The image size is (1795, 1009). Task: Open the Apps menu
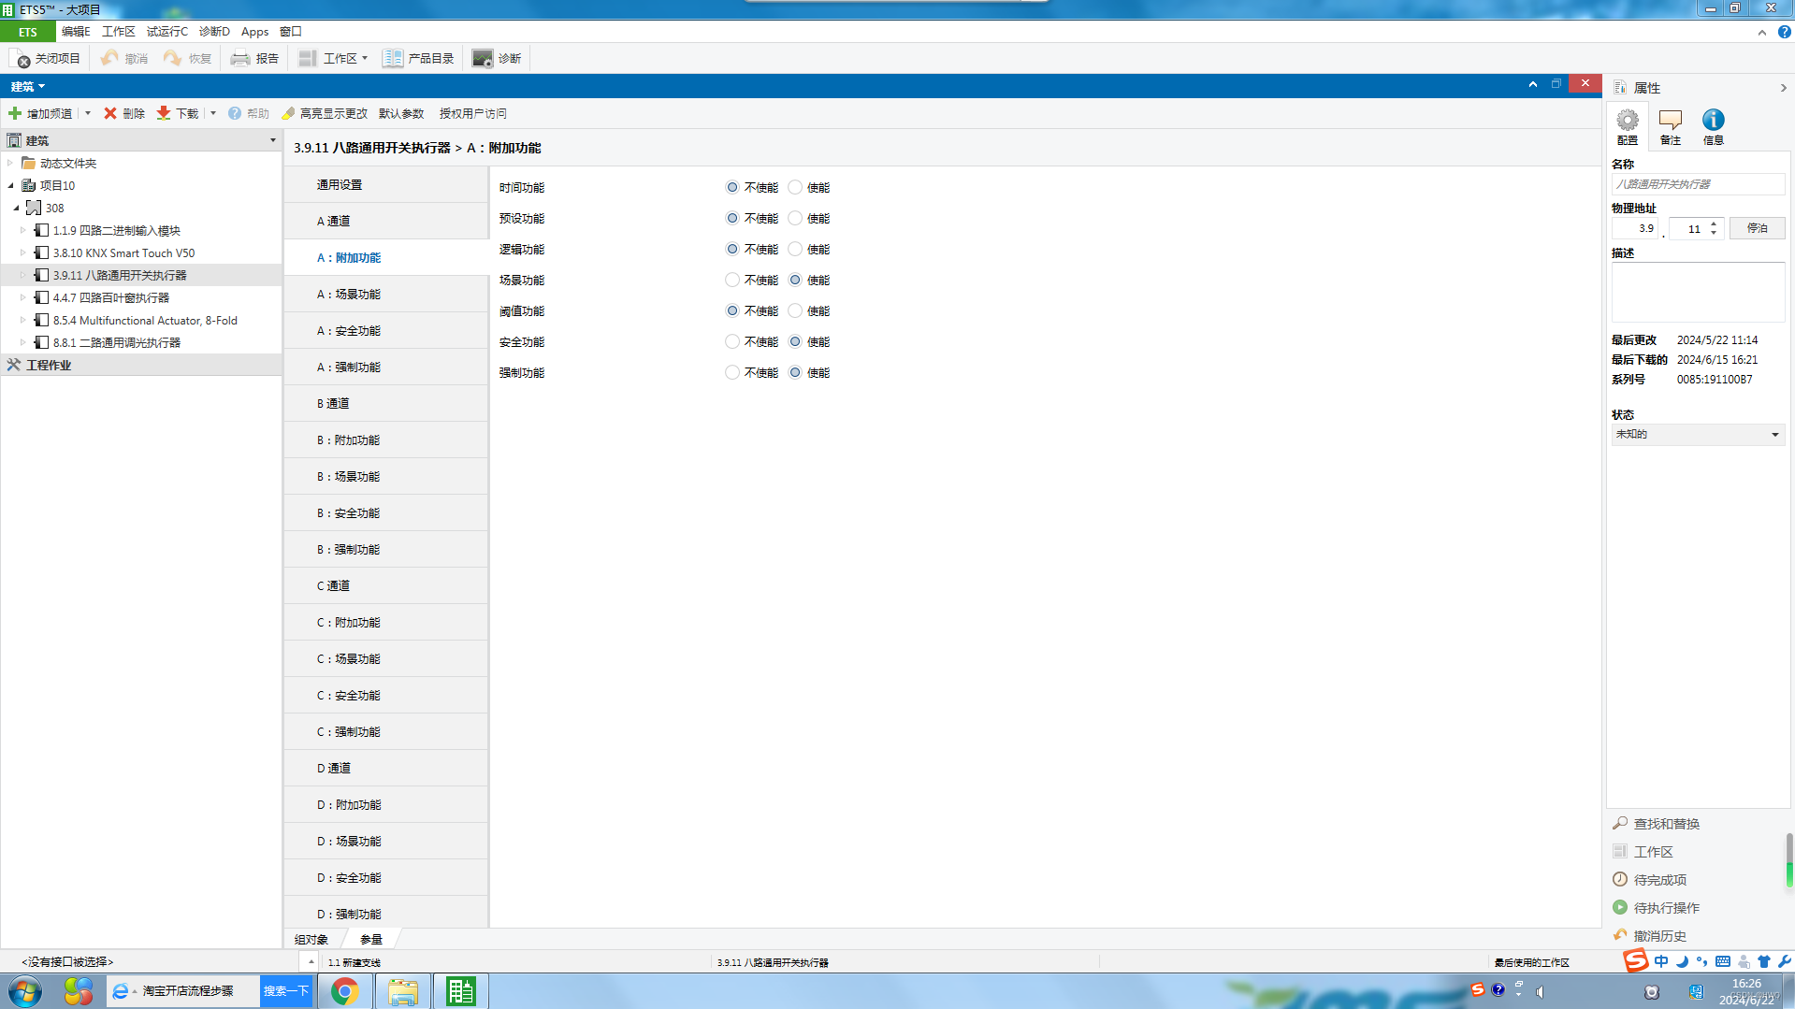click(254, 32)
